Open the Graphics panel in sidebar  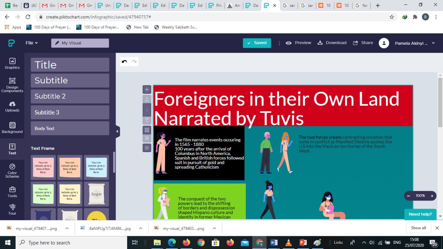pyautogui.click(x=12, y=63)
